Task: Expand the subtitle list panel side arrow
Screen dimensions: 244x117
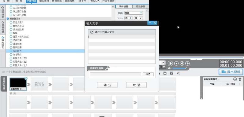Action: [201, 98]
